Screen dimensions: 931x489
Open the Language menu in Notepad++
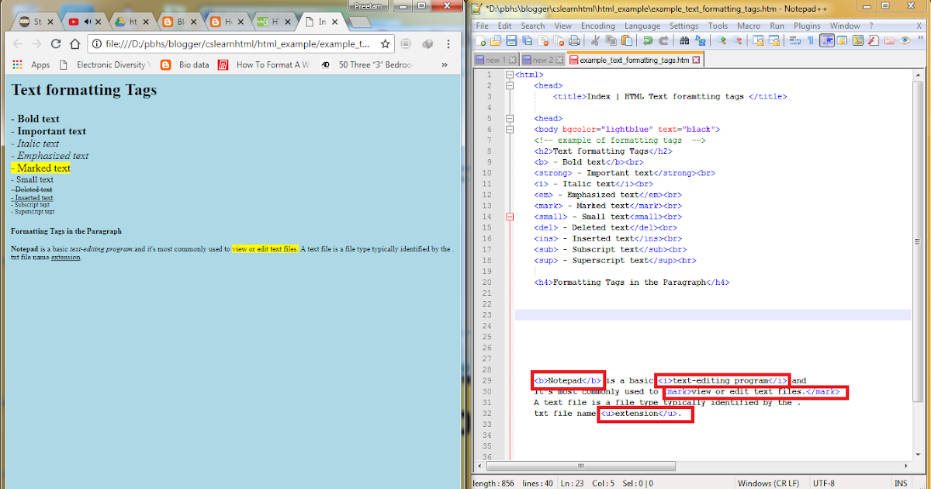pos(642,26)
